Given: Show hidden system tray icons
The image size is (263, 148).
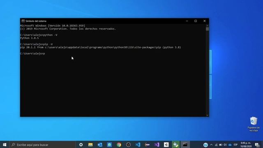Looking at the screenshot, I should pyautogui.click(x=211, y=145).
